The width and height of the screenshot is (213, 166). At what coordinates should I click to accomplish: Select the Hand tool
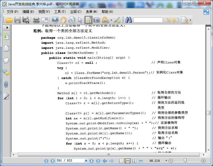click(x=63, y=20)
